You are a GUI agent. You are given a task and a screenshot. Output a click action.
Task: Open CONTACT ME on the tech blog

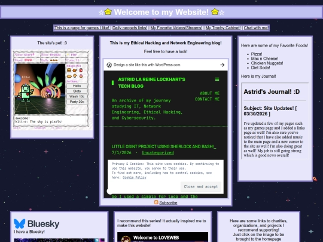207,99
